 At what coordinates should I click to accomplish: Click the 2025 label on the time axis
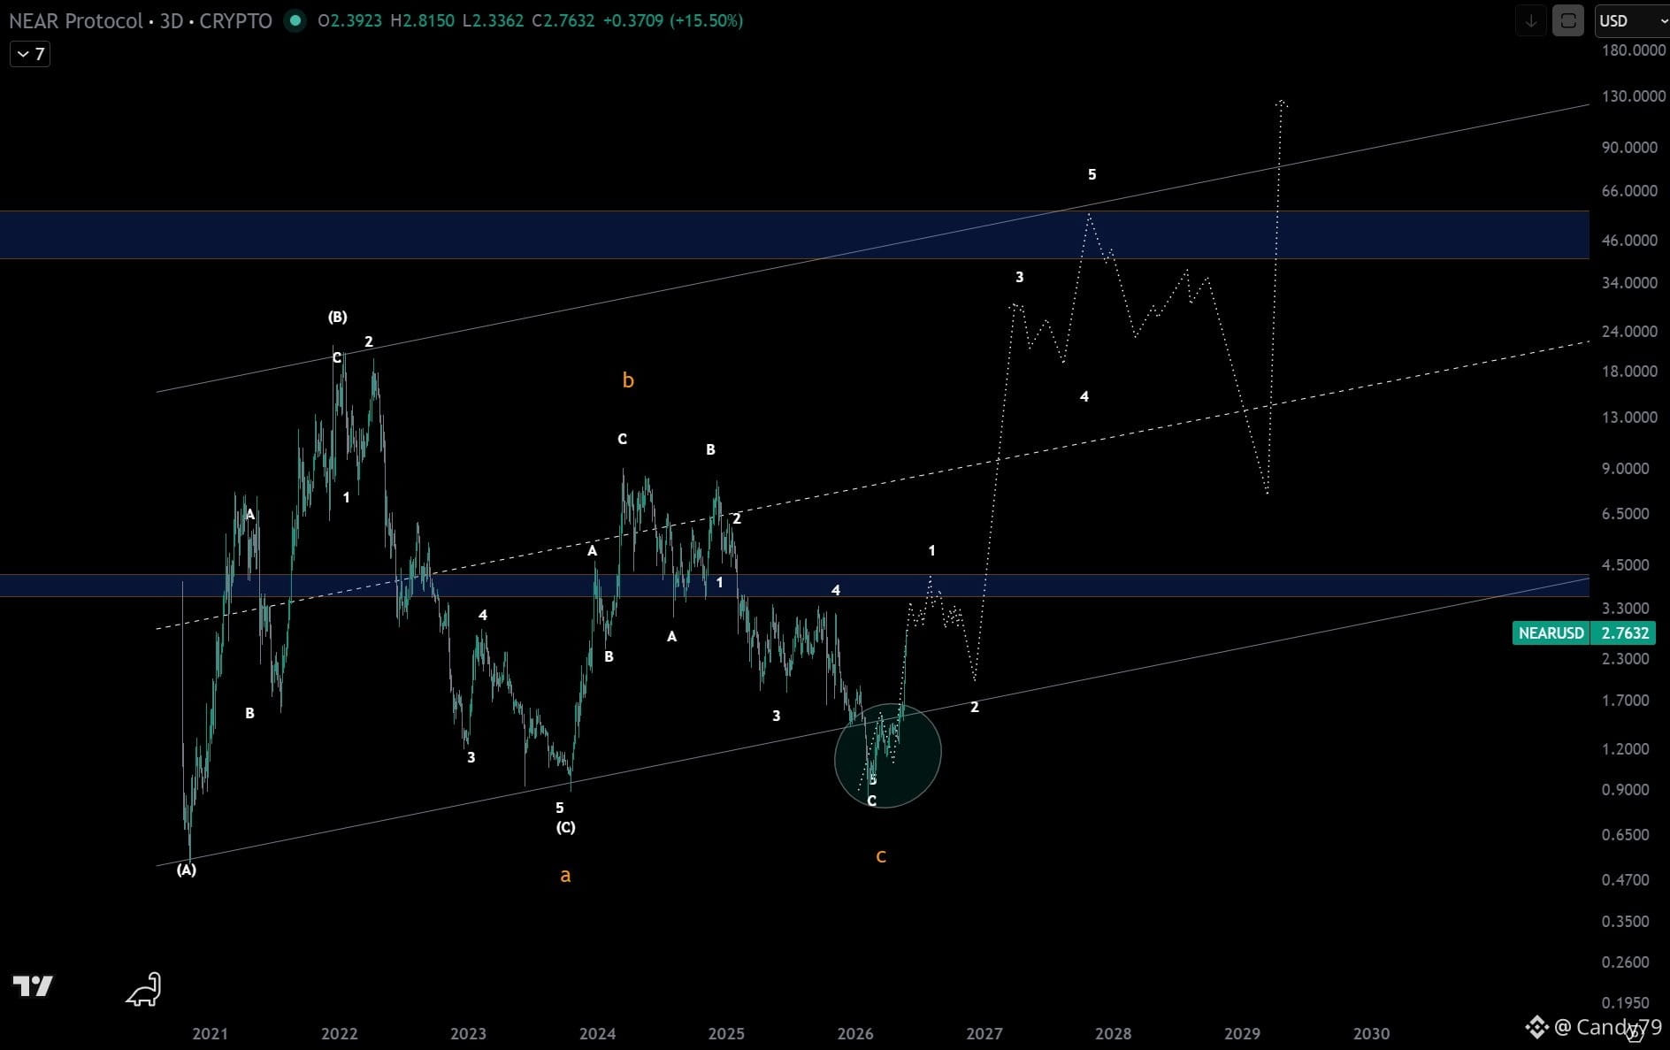(726, 1033)
